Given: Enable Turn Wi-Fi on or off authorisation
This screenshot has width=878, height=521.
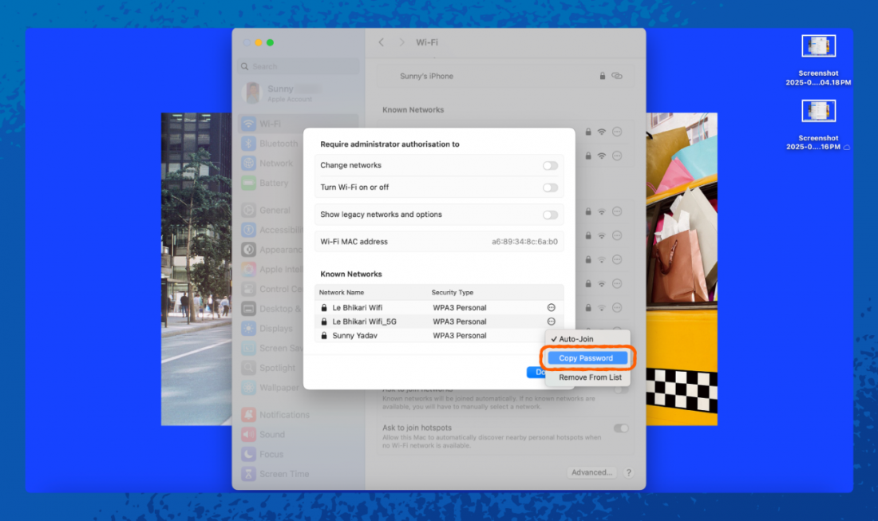Looking at the screenshot, I should coord(550,187).
